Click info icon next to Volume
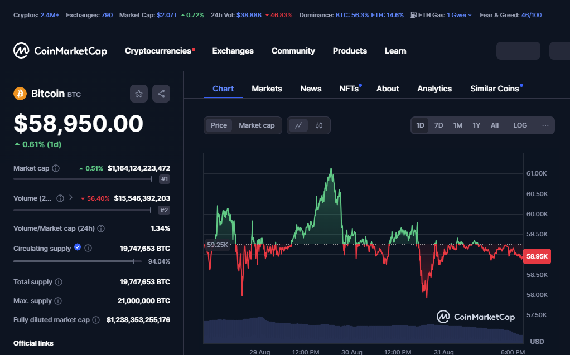 pyautogui.click(x=60, y=198)
